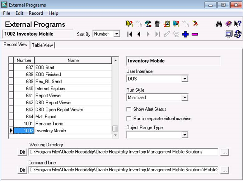Click the clipboard with scissors cut icon
243x181 pixels.
pos(167,24)
